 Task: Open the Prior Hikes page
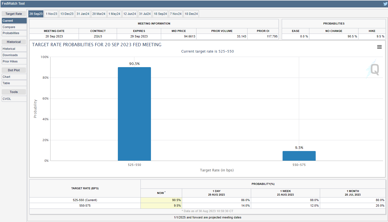14,61
